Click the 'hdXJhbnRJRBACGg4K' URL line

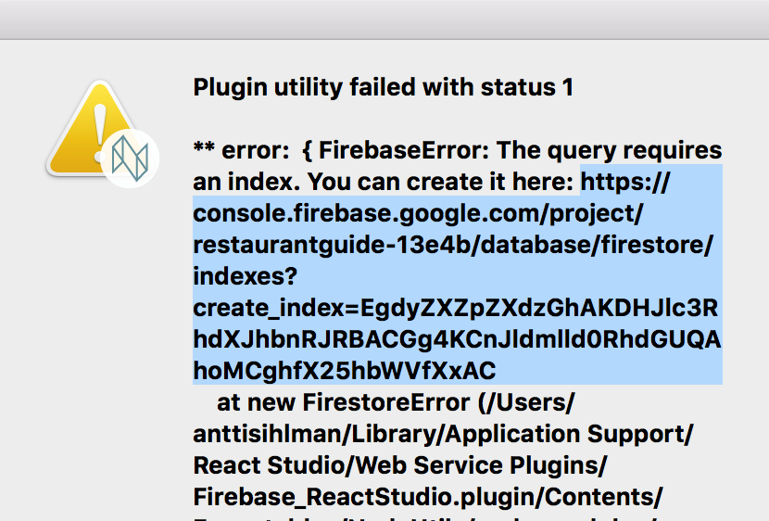[456, 340]
